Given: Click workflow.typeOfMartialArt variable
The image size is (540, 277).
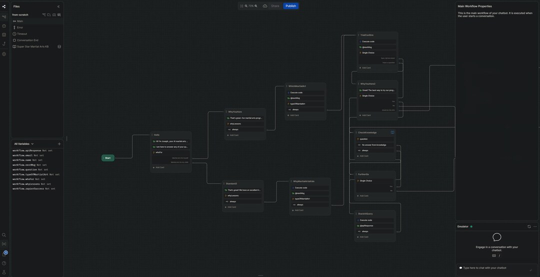Looking at the screenshot, I should pos(36,174).
